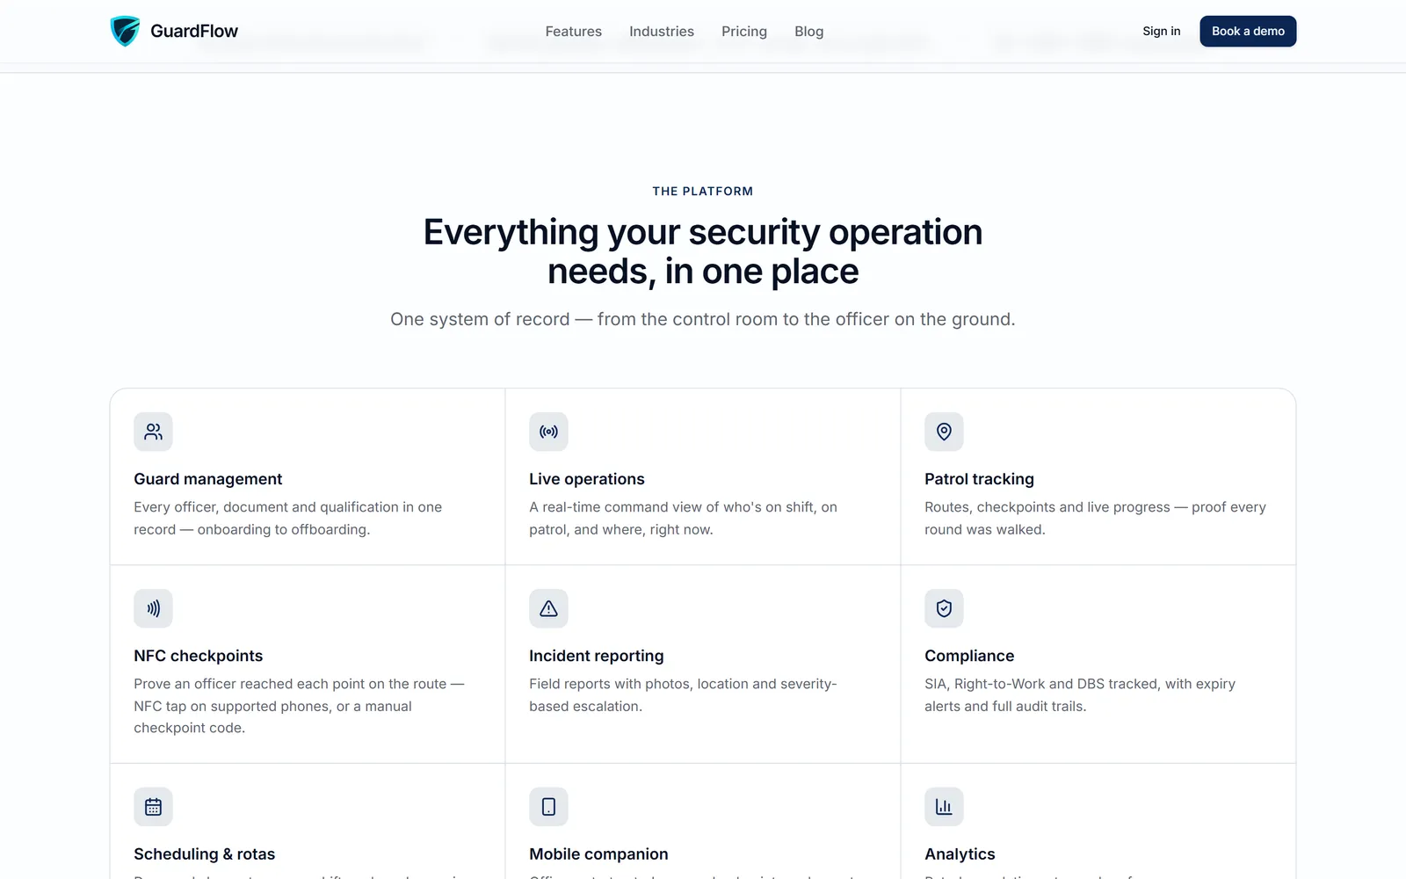
Task: Select the Live operations heading
Action: point(587,479)
